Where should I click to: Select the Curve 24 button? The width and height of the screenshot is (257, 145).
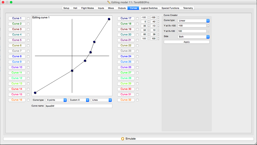(x=126, y=56)
